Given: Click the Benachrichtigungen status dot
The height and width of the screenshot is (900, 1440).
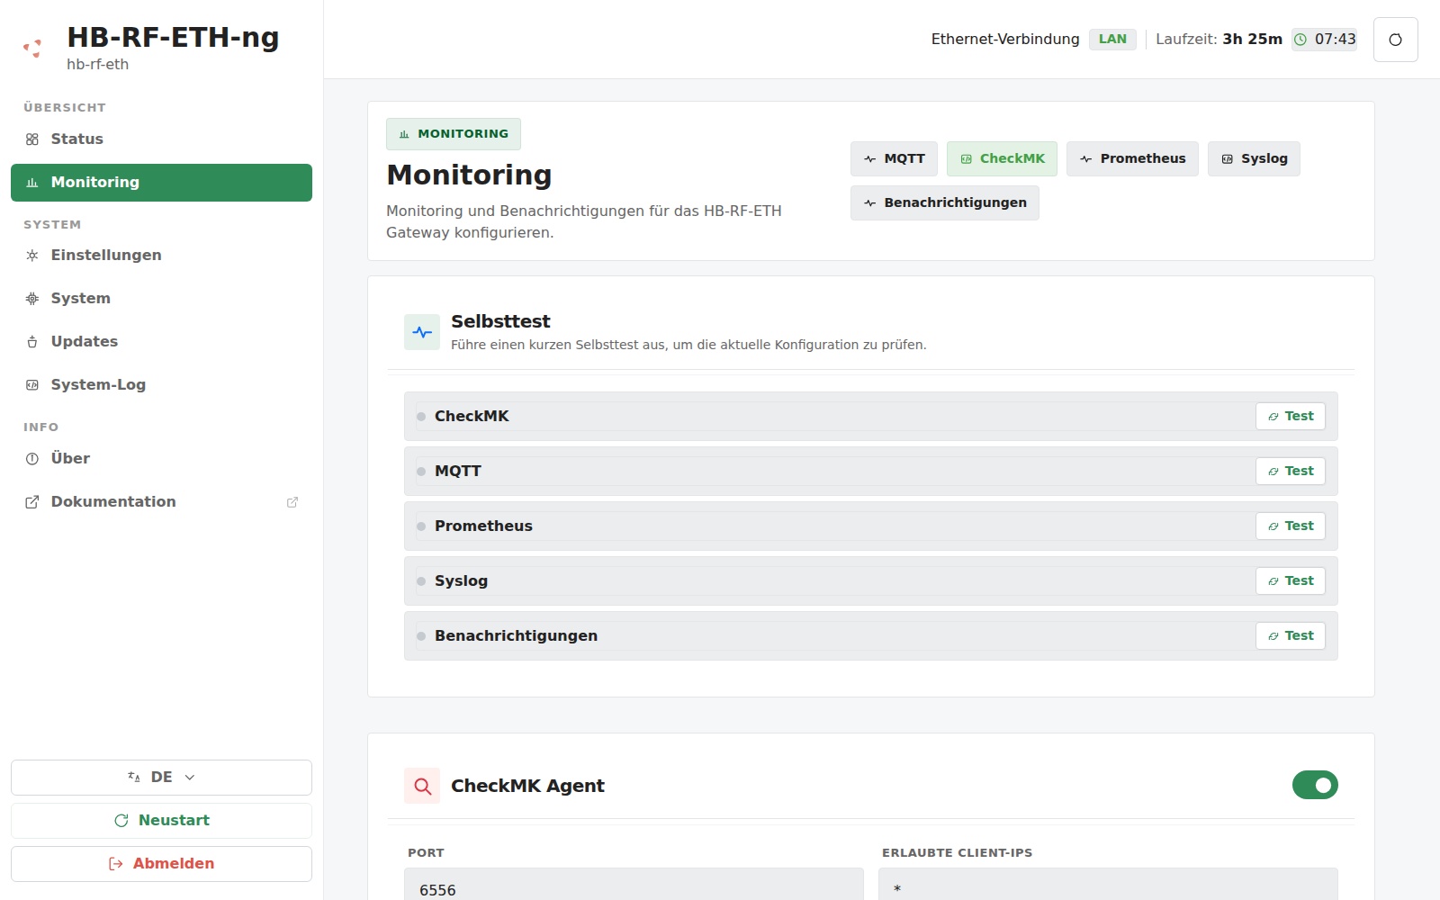Looking at the screenshot, I should [421, 636].
